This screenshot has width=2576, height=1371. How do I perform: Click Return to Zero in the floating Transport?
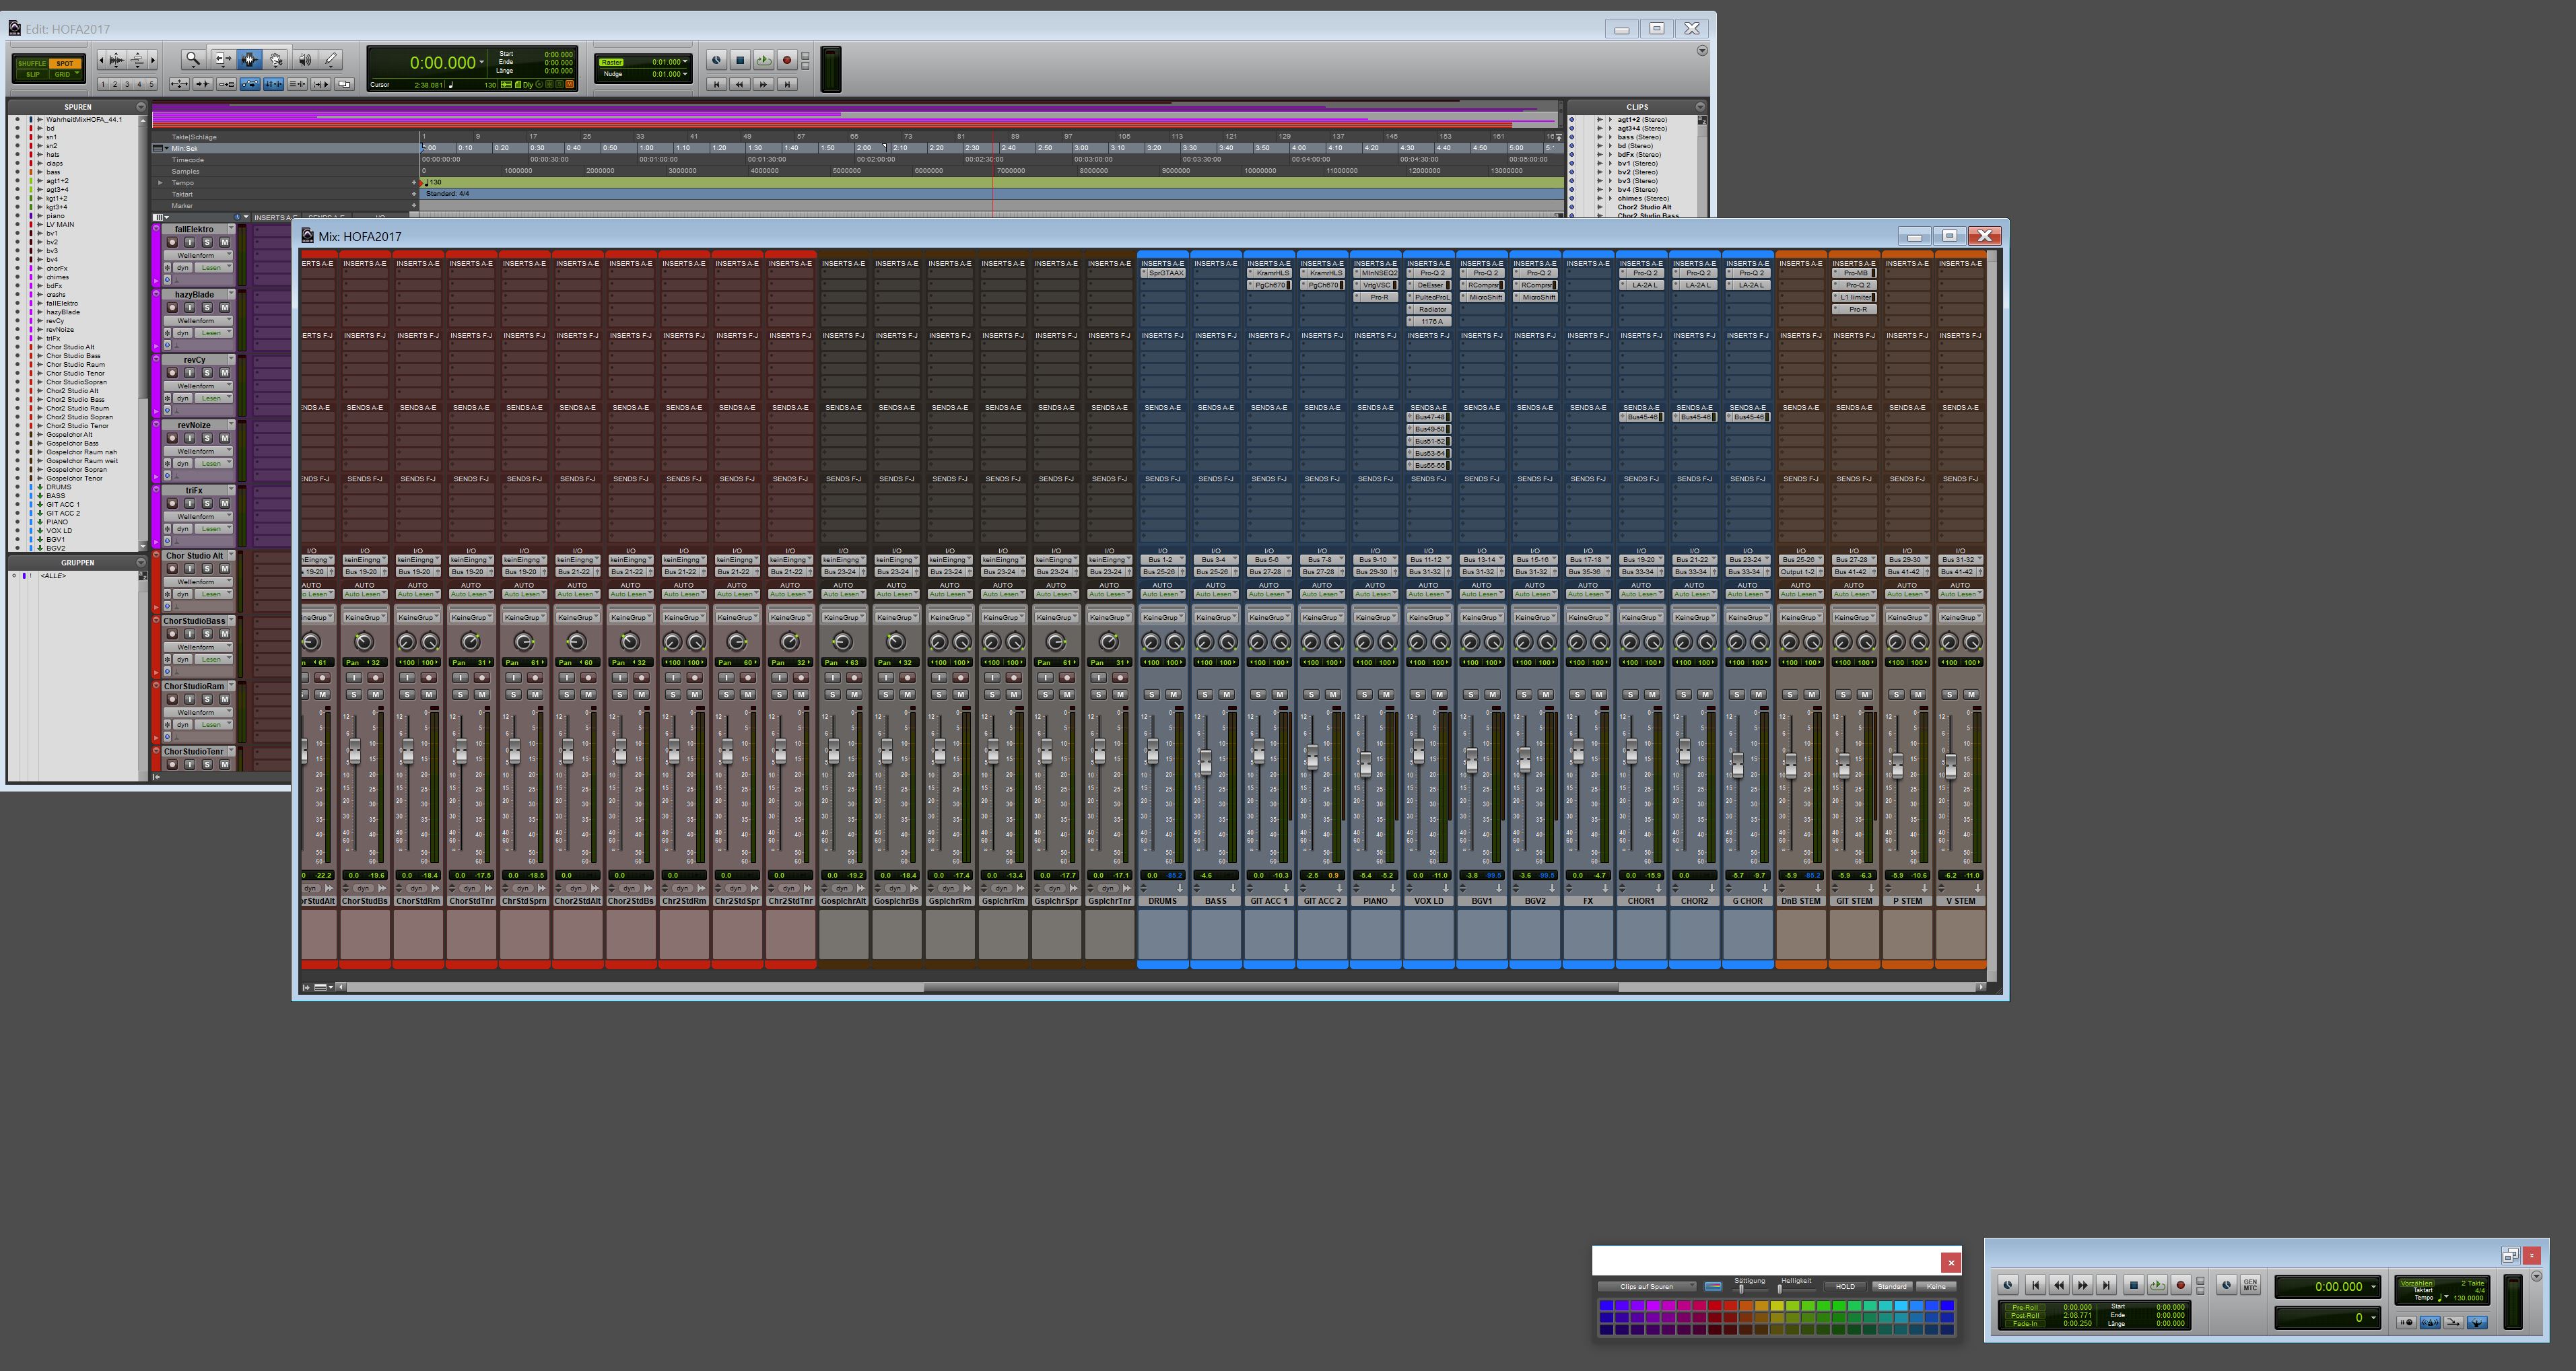(2034, 1285)
